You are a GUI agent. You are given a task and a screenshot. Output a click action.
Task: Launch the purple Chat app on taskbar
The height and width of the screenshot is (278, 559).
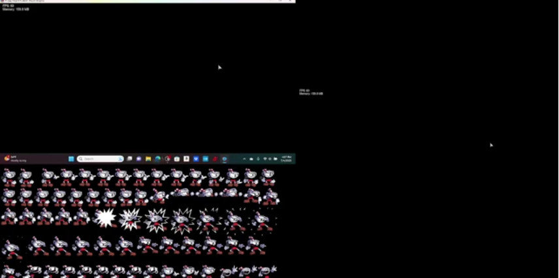coord(139,159)
